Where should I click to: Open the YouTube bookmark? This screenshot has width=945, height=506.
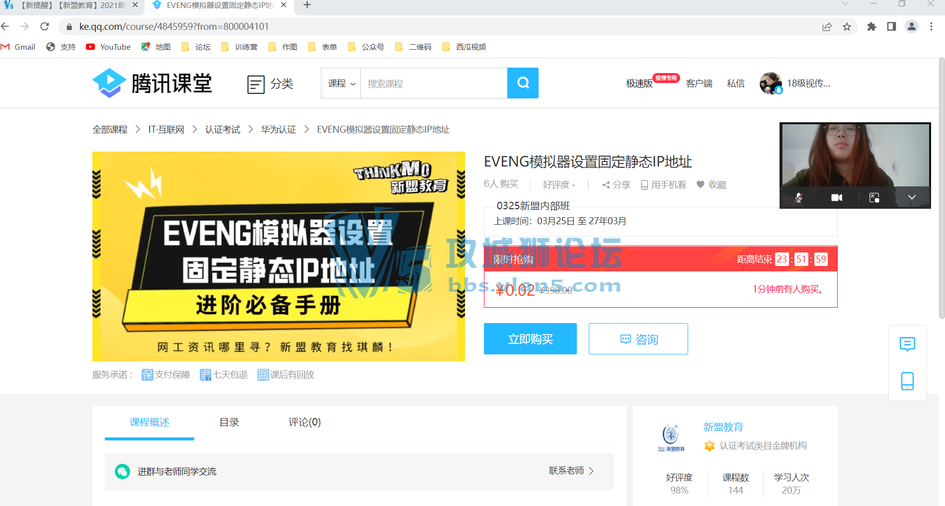click(x=108, y=47)
